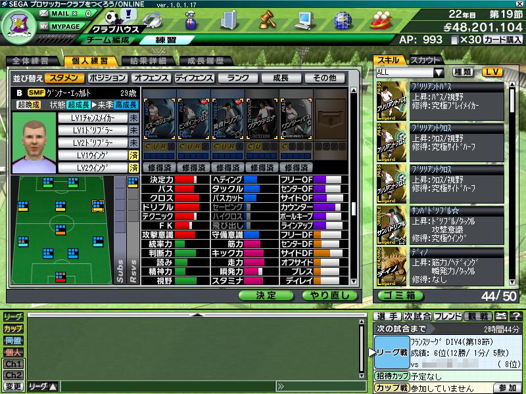Click the gavel auction icon in top toolbar
The width and height of the screenshot is (526, 394).
266,20
